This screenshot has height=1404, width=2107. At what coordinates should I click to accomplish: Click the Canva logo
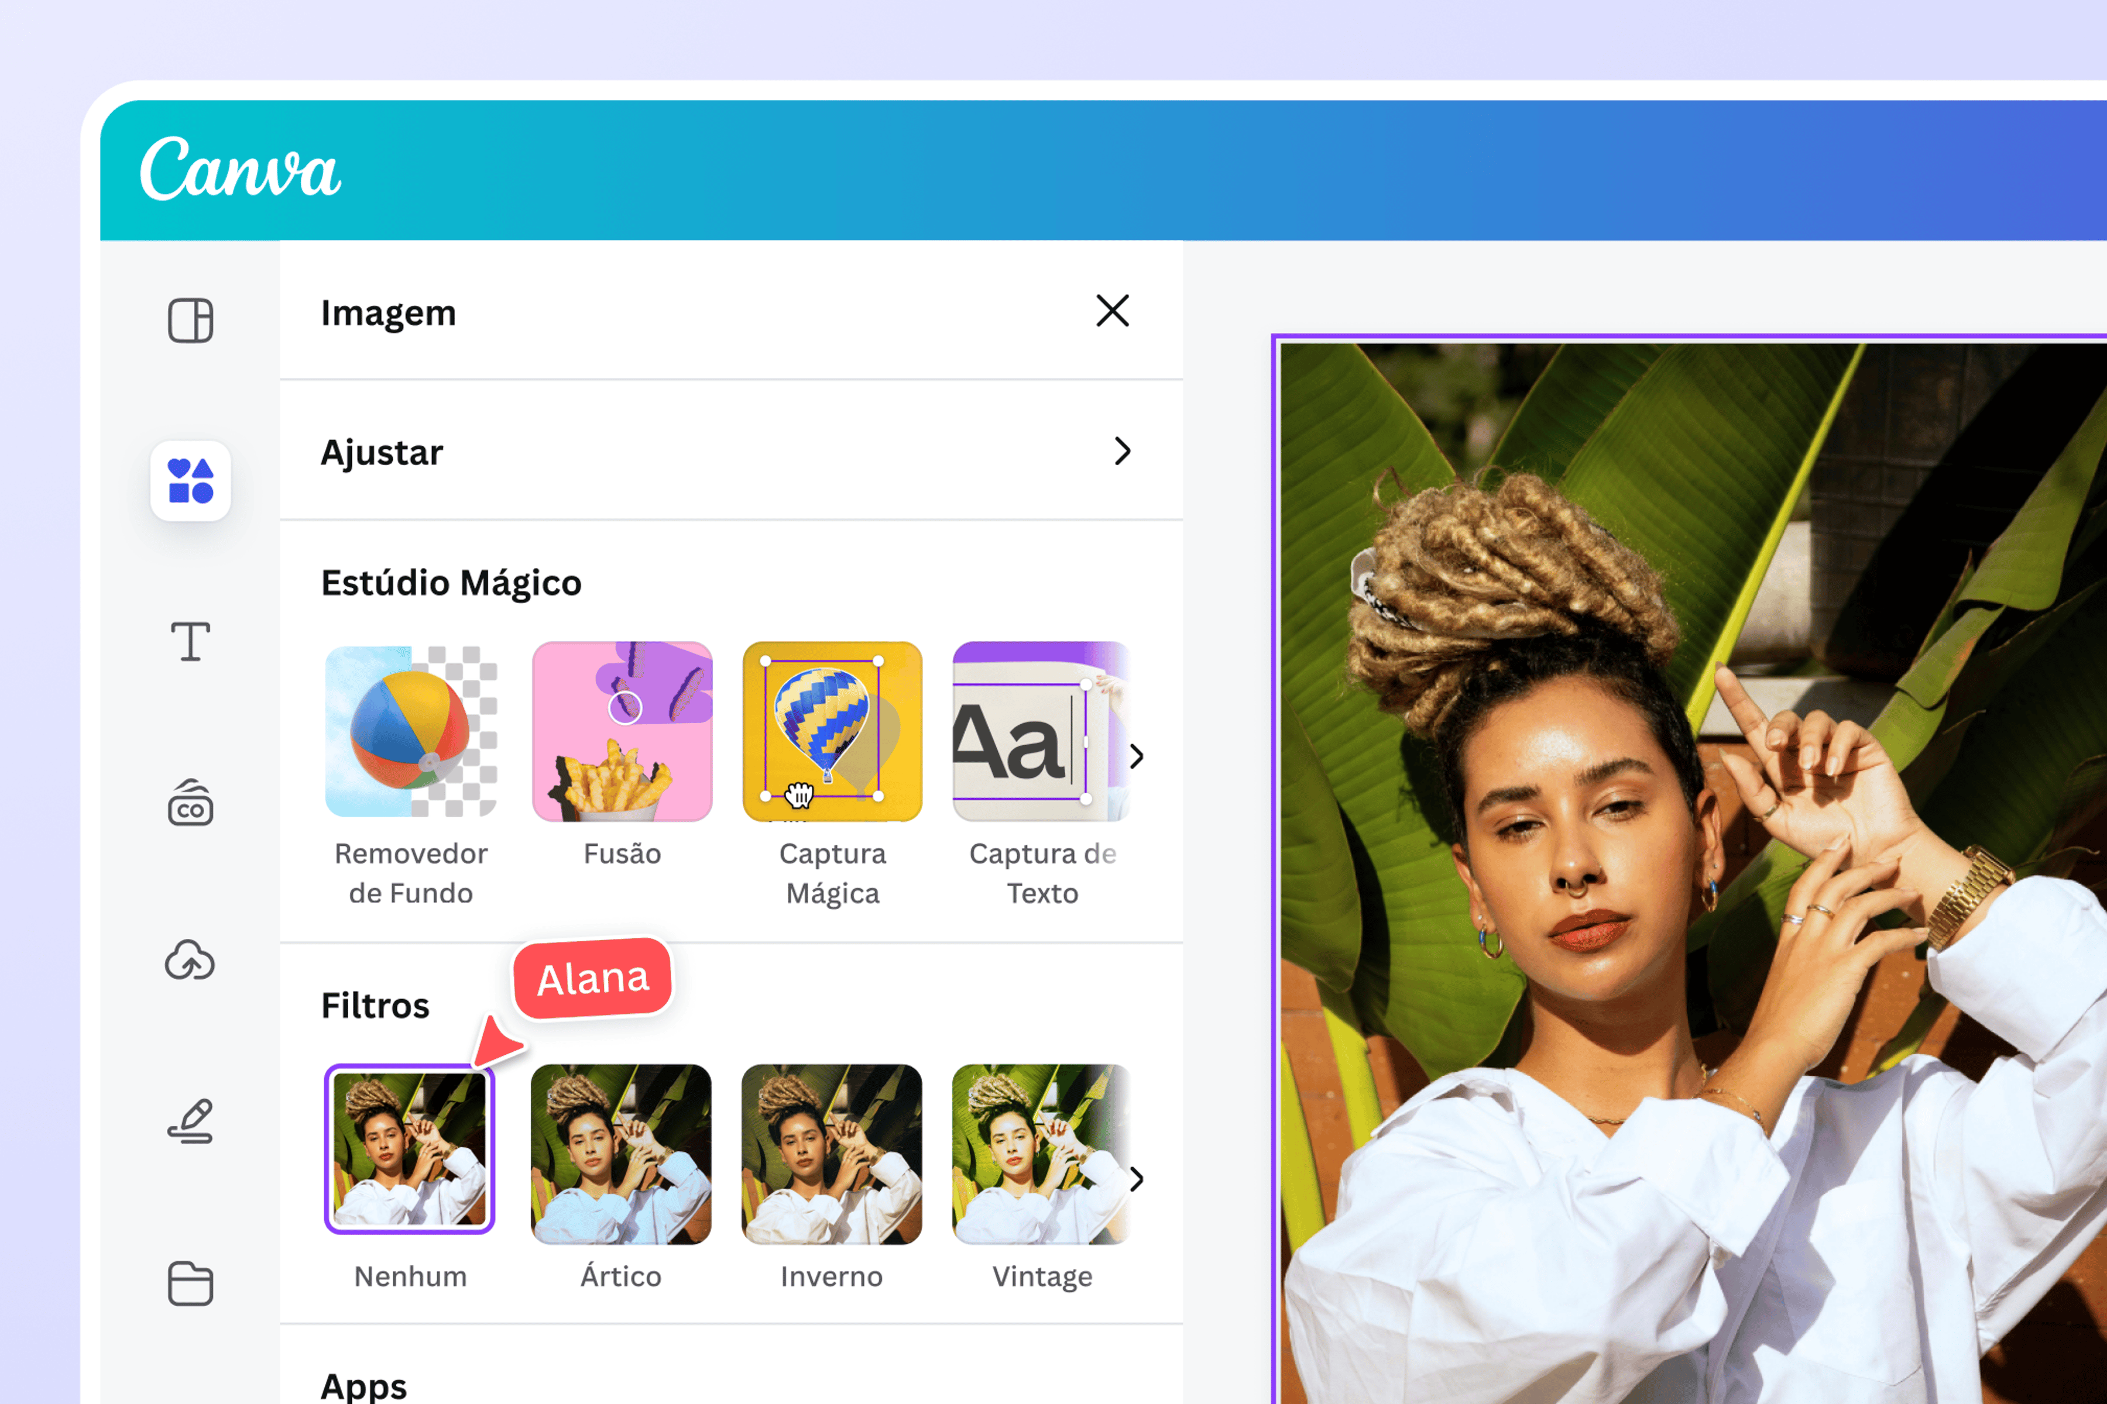tap(240, 167)
